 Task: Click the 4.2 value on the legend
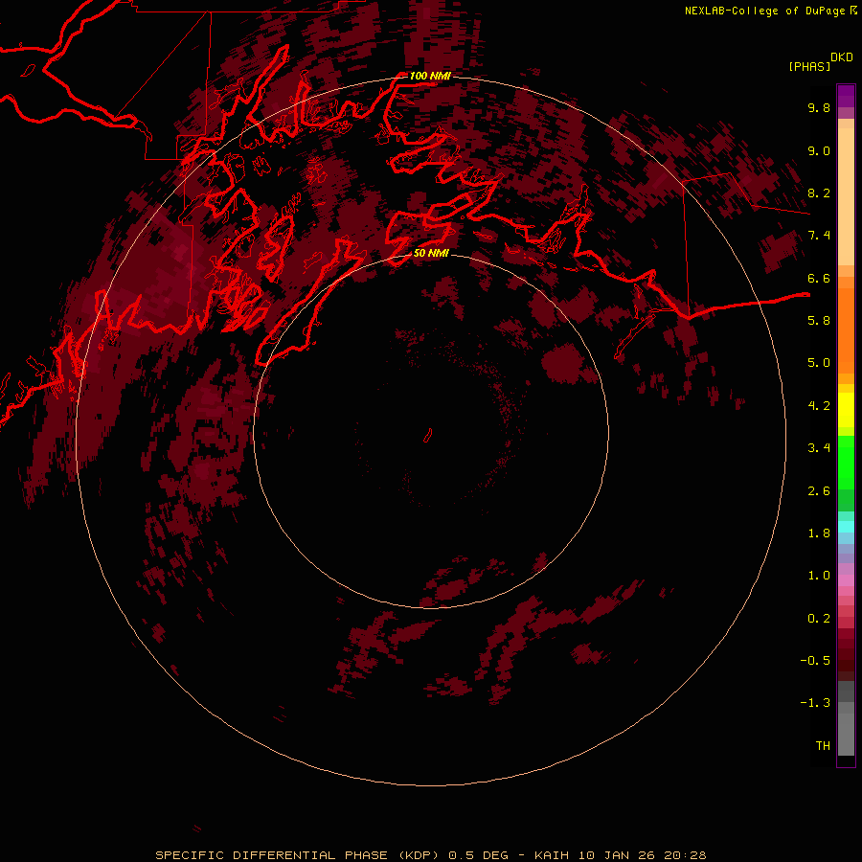[x=819, y=406]
